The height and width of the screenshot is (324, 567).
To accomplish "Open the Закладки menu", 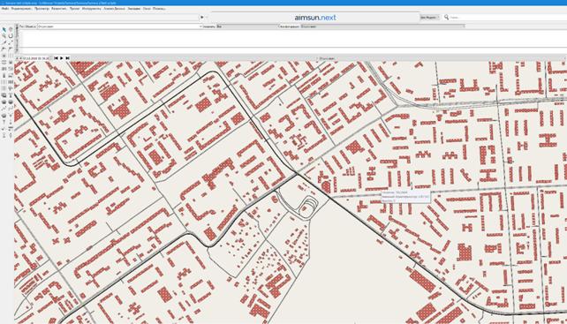I will (134, 8).
